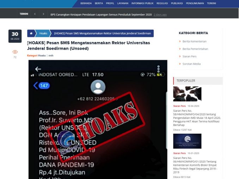Open Kominfo logo thumbnail of Fintech article
Screen dimensions: 239x179
pyautogui.click(x=187, y=141)
